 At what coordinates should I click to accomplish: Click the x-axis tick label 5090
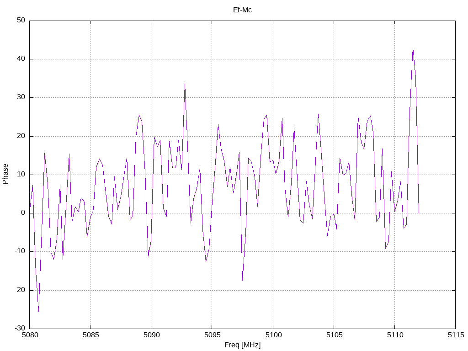pyautogui.click(x=152, y=335)
